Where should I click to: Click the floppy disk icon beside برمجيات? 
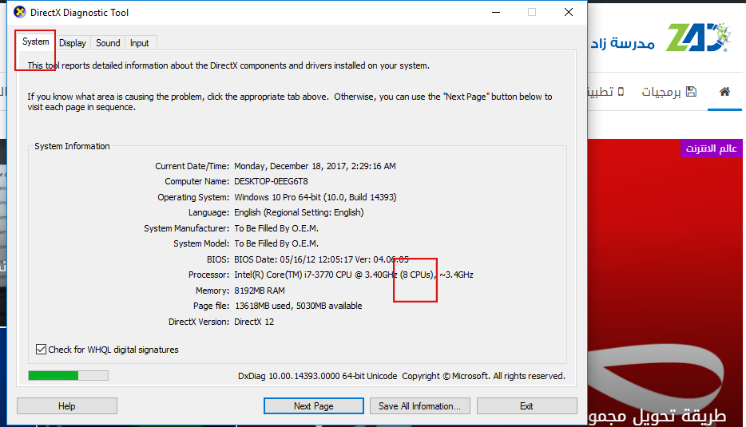(x=691, y=92)
